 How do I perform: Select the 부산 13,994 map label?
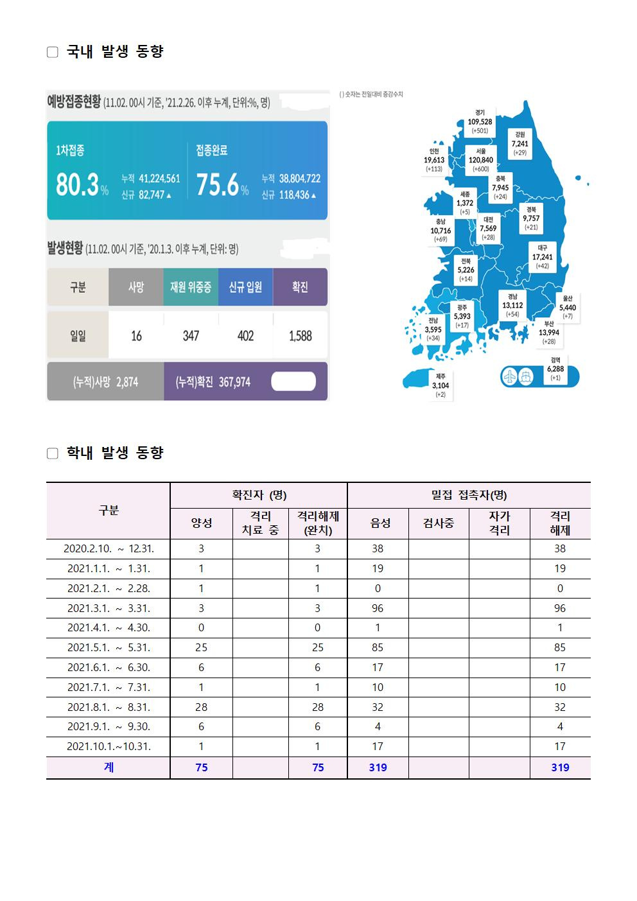[x=548, y=333]
